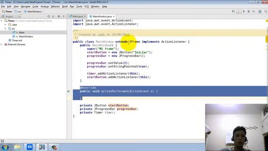Open the File menu
The image size is (268, 151).
(3, 7)
